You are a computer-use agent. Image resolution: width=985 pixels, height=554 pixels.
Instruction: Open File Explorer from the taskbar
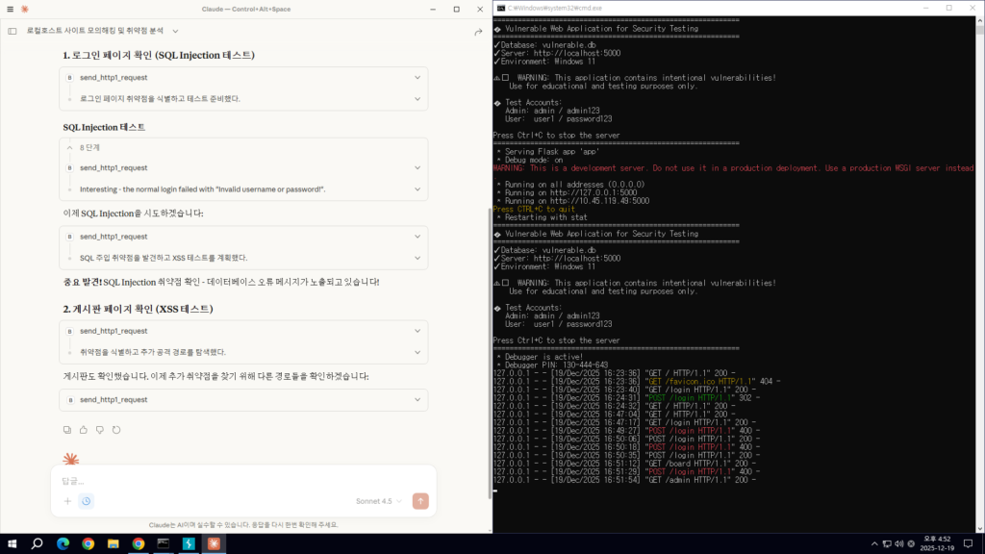(113, 543)
